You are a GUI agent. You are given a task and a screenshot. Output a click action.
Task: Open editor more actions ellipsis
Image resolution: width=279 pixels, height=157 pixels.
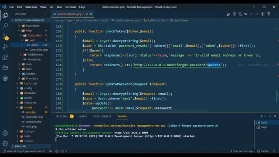[x=274, y=14]
